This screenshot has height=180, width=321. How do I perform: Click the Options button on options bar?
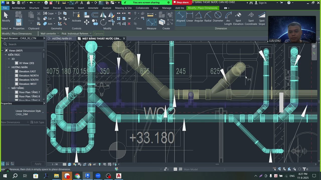[x=99, y=33]
